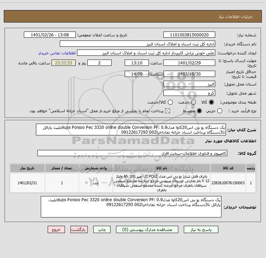Click the استان محل تحویل field البرز
The height and width of the screenshot is (258, 266).
coord(189,84)
